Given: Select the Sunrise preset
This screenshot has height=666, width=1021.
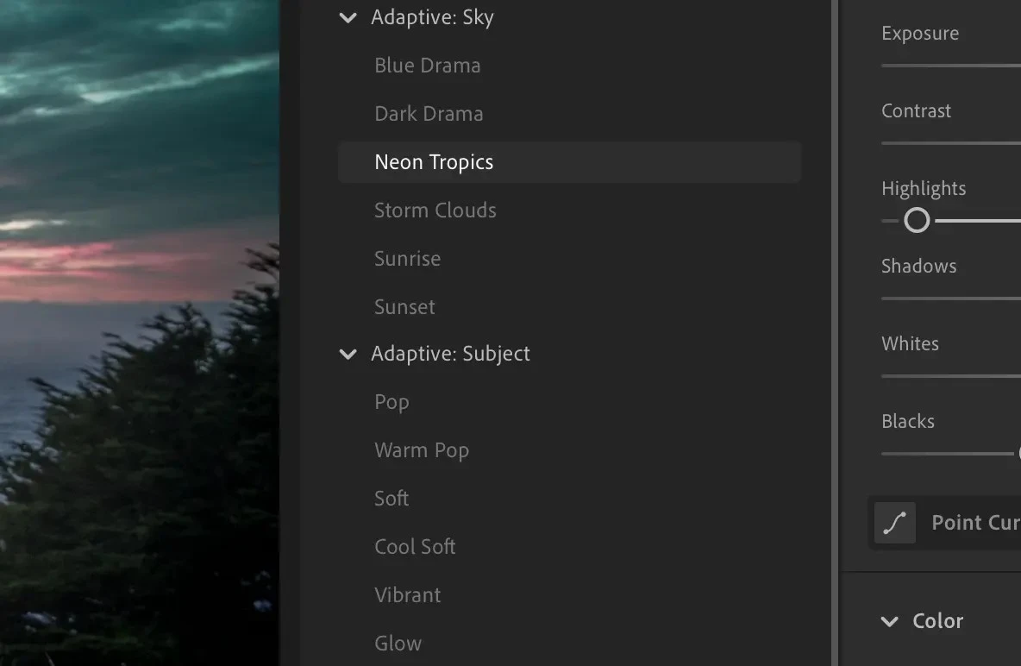Looking at the screenshot, I should click(x=407, y=258).
